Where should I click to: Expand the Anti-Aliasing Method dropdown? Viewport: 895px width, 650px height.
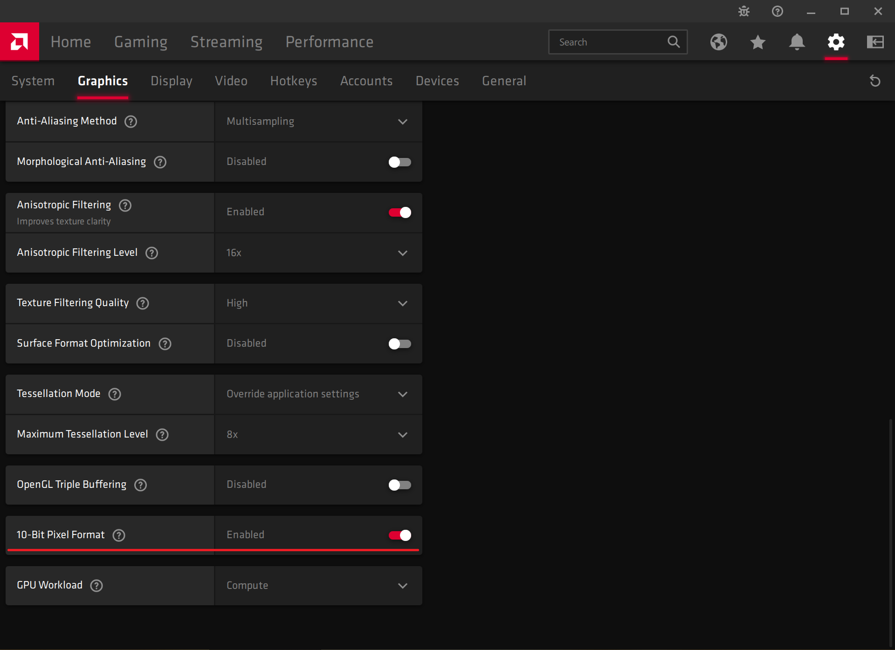[x=318, y=122]
